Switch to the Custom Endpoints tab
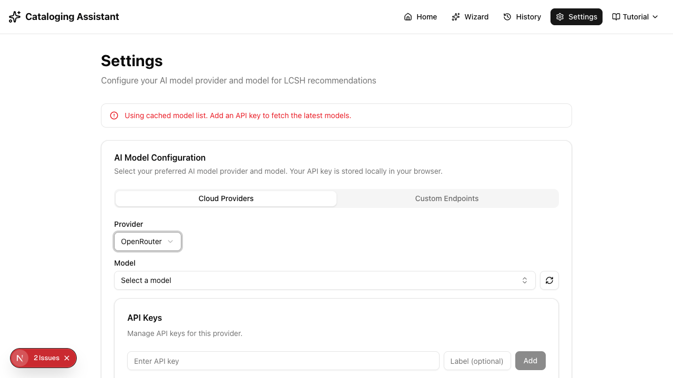The image size is (673, 378). click(447, 198)
